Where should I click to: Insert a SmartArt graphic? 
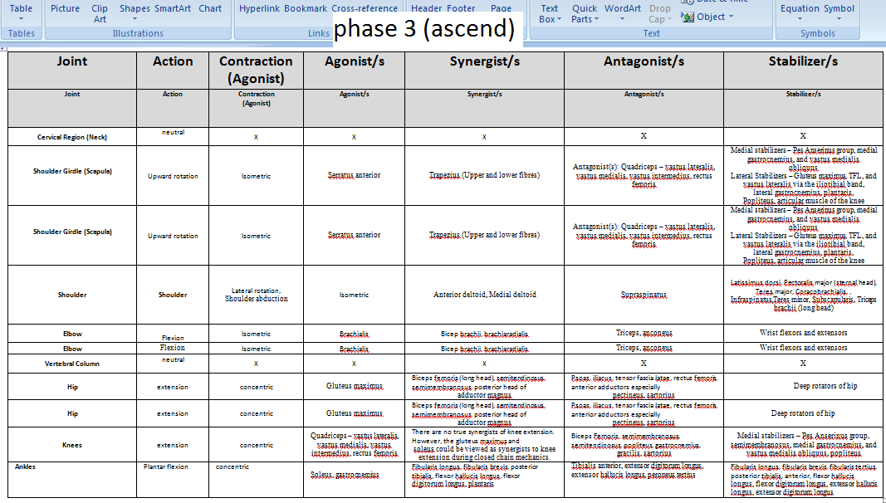(x=173, y=9)
